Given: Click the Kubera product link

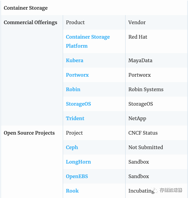Looking at the screenshot, I should pos(75,60).
